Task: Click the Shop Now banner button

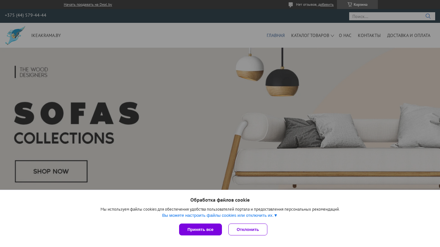Action: coord(51,171)
